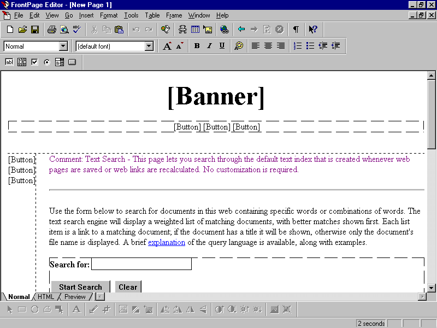This screenshot has width=437, height=328.
Task: Open the paragraph style dropdown
Action: (63, 46)
